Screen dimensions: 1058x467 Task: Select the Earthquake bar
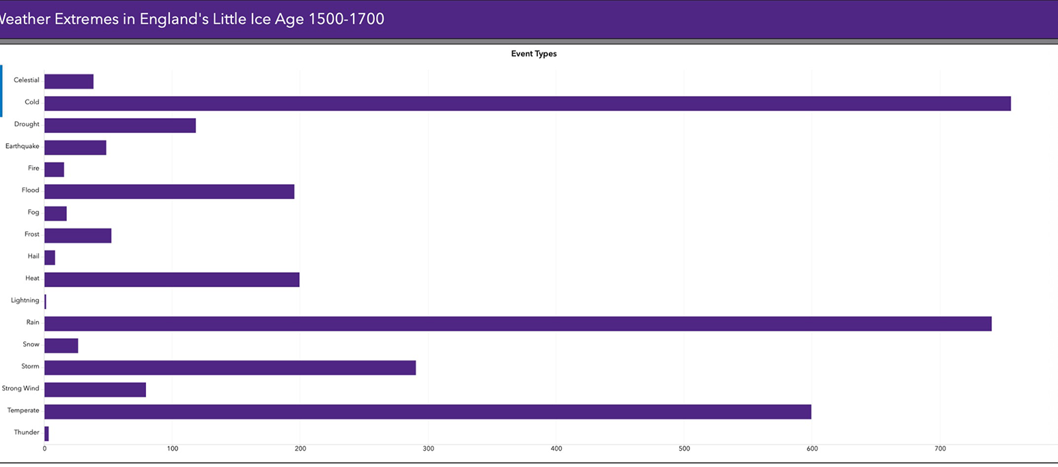point(75,148)
